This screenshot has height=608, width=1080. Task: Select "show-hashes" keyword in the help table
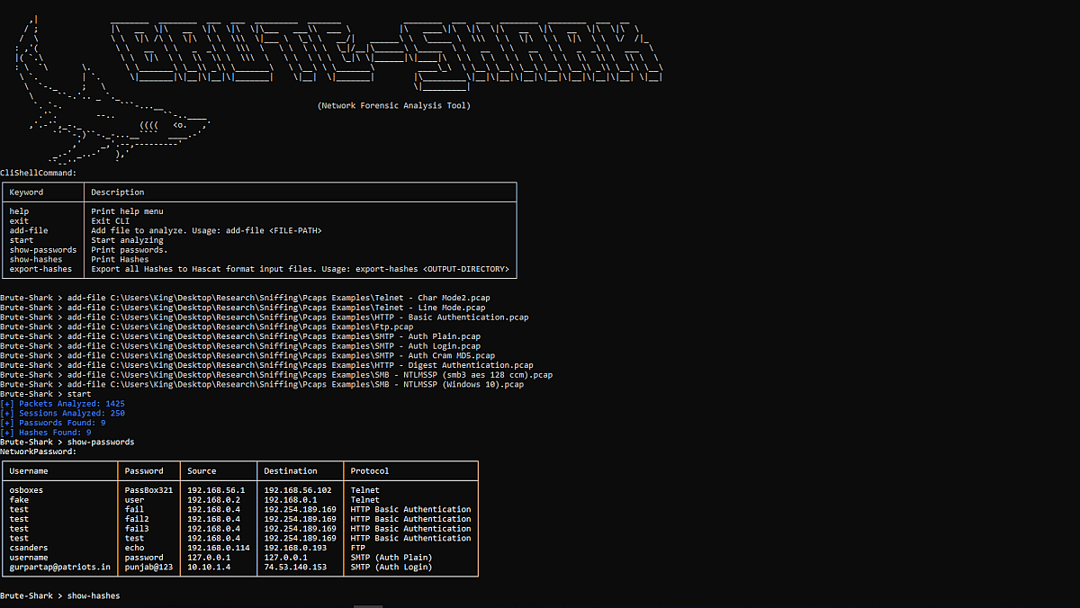pos(36,259)
